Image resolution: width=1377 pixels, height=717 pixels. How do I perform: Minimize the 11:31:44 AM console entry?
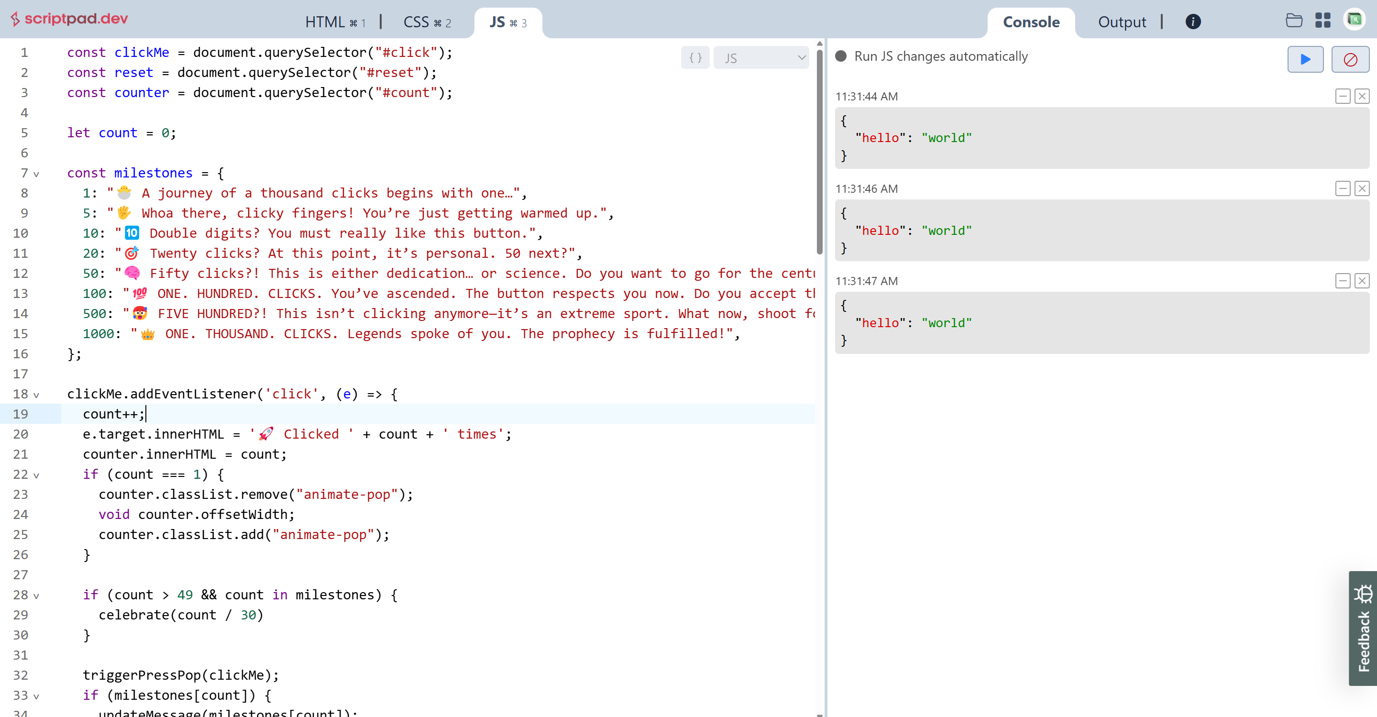pyautogui.click(x=1342, y=96)
